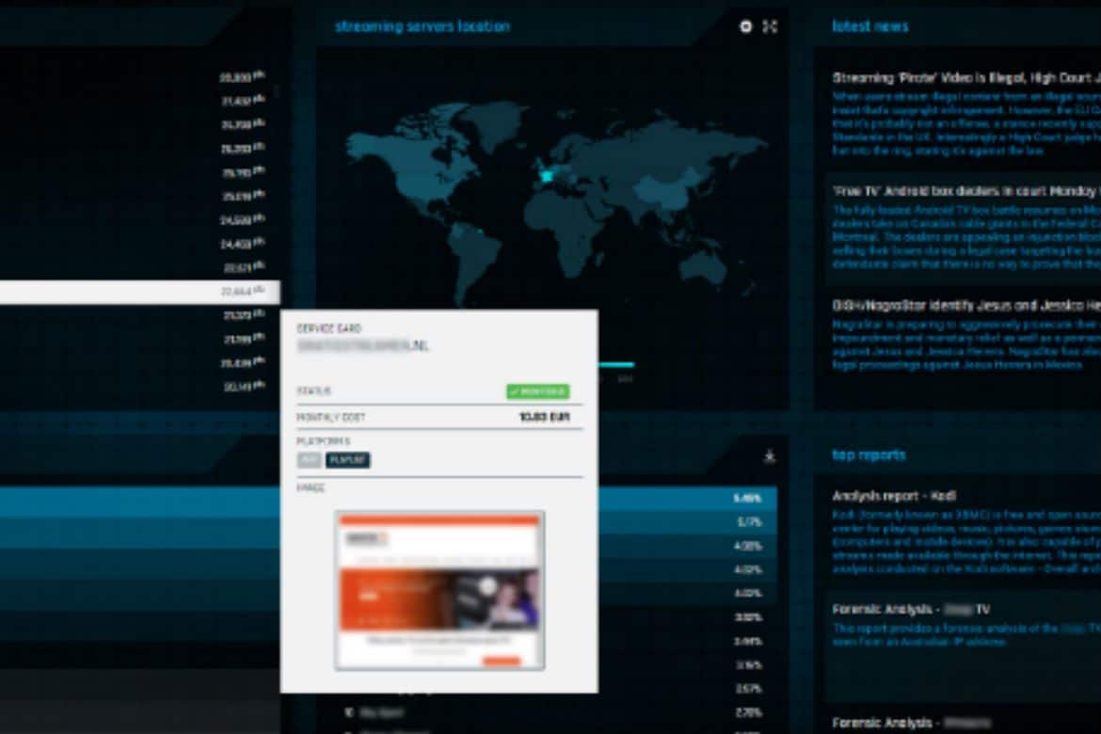Image resolution: width=1101 pixels, height=734 pixels.
Task: Select the dark PLAYLIST platform tag
Action: [x=348, y=460]
